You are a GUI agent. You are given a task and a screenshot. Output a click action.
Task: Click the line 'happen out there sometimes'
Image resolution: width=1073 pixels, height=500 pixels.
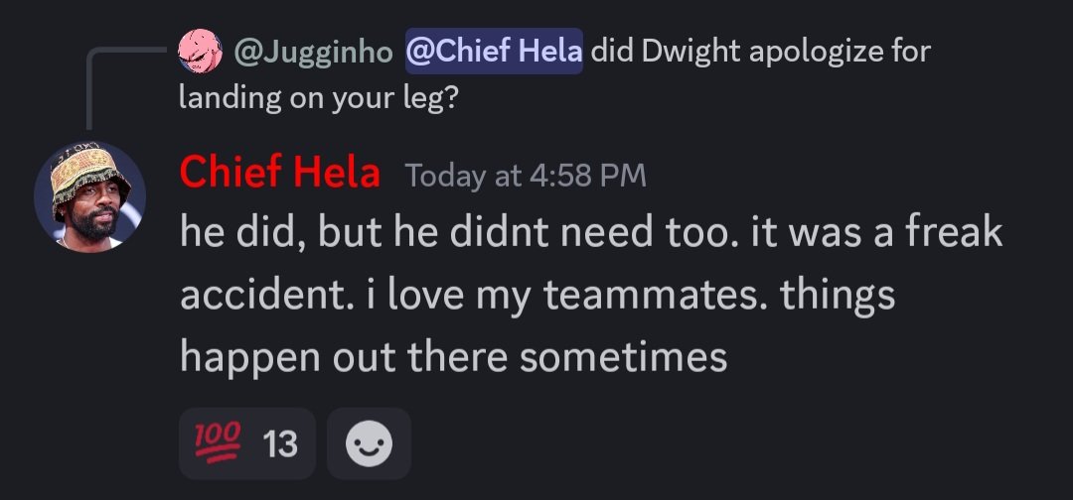(453, 355)
